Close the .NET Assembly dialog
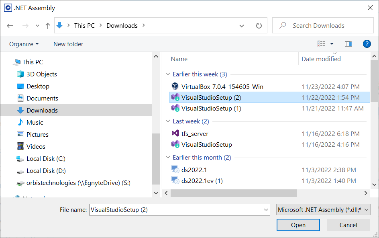The width and height of the screenshot is (379, 238). click(x=370, y=8)
